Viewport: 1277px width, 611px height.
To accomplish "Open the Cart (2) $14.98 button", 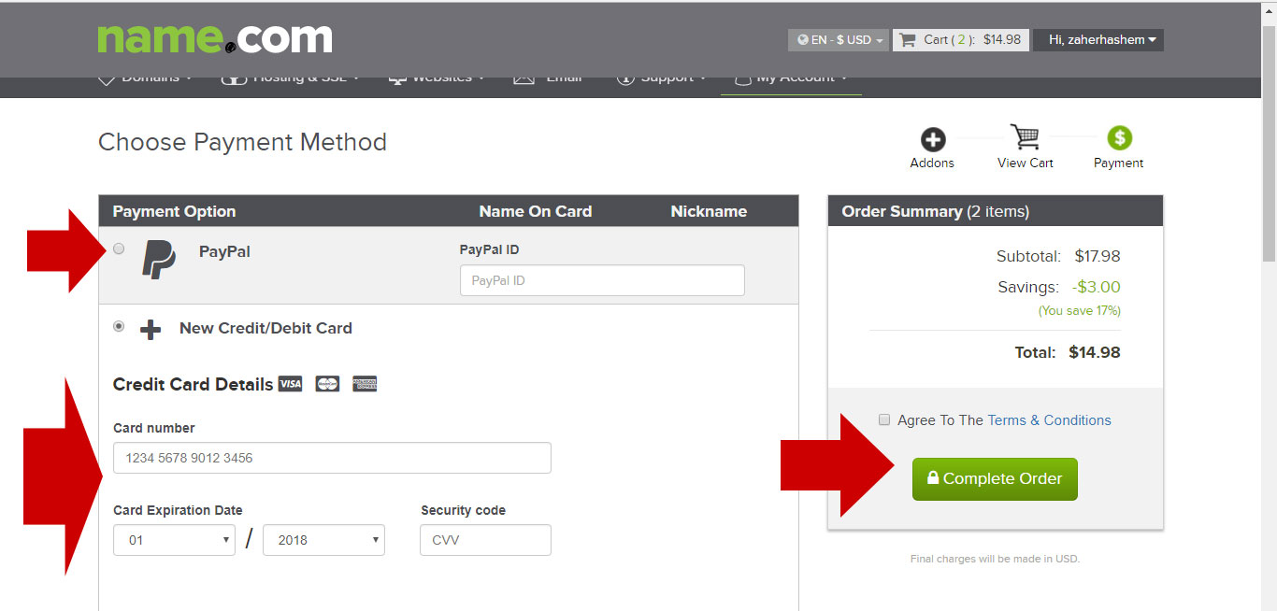I will click(x=961, y=40).
